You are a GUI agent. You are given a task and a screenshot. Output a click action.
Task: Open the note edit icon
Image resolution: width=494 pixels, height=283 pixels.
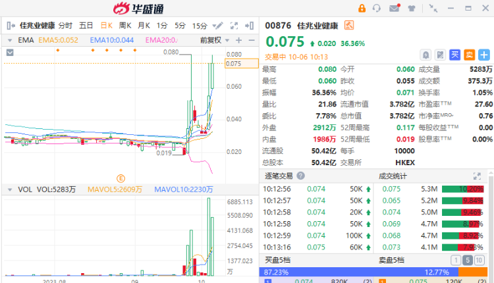pos(440,55)
